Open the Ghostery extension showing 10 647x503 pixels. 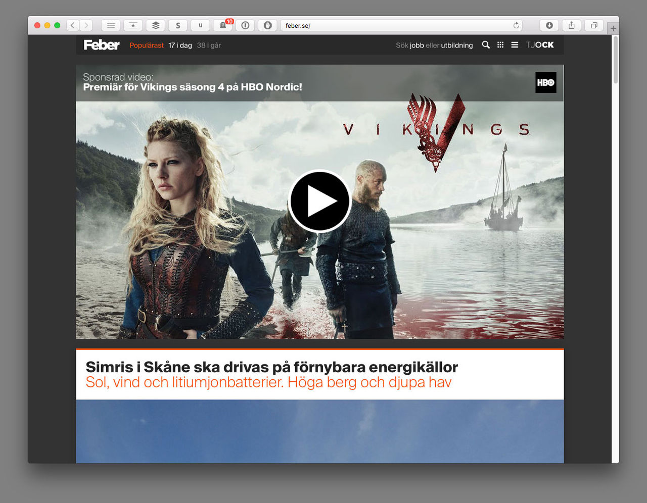point(223,25)
